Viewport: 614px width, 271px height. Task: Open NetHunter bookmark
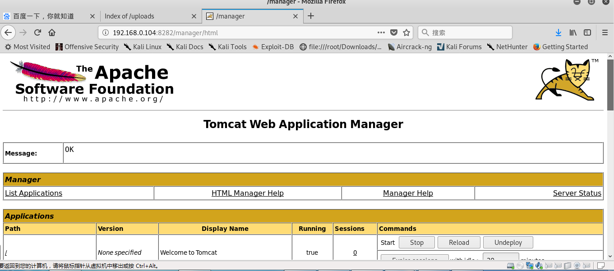(507, 47)
